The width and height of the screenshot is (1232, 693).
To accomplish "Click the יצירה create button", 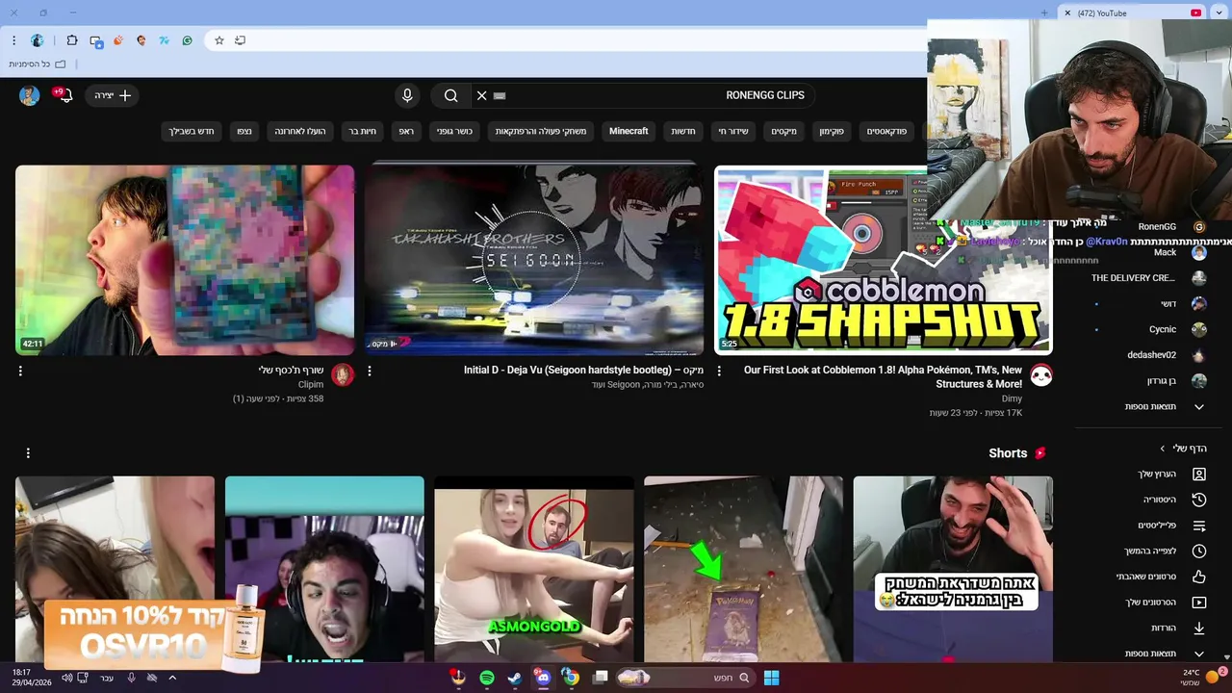I will [113, 95].
